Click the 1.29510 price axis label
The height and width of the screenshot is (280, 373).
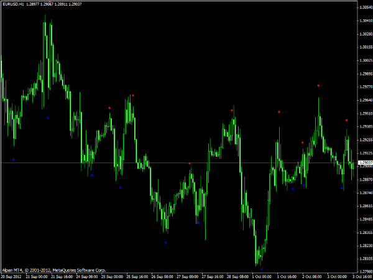(366, 114)
